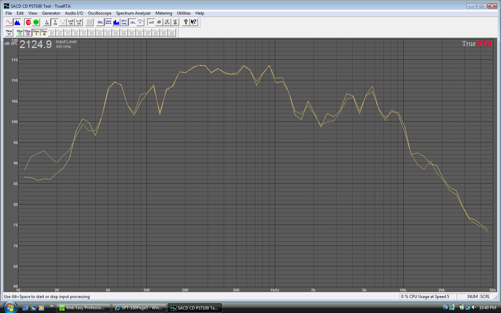
Task: Open the Generator menu
Action: click(x=51, y=13)
